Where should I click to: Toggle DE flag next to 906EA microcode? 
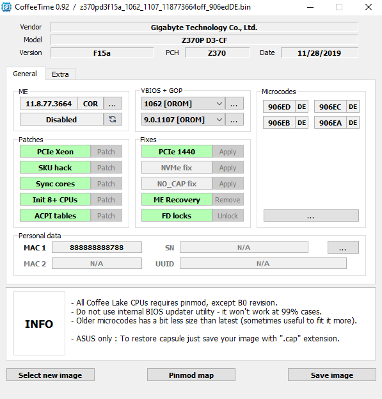point(353,123)
